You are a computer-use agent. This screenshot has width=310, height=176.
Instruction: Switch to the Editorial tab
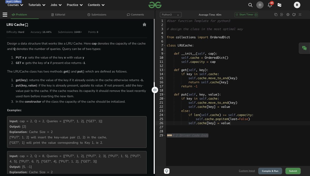click(58, 15)
